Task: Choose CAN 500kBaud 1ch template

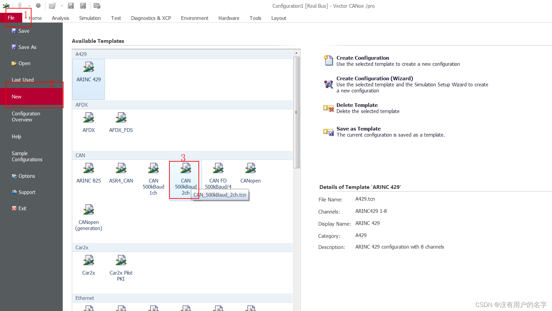Action: (153, 179)
